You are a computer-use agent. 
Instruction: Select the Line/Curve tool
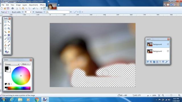[x=9, y=48]
